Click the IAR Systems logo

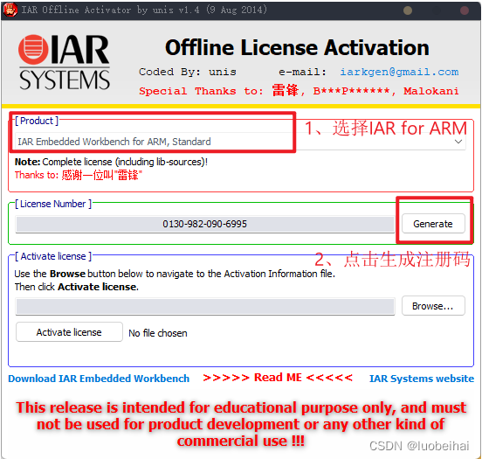click(x=64, y=62)
